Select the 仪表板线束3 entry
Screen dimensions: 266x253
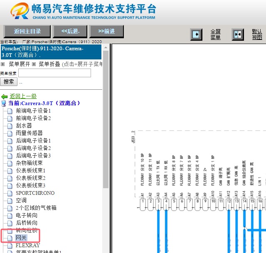tap(31, 186)
